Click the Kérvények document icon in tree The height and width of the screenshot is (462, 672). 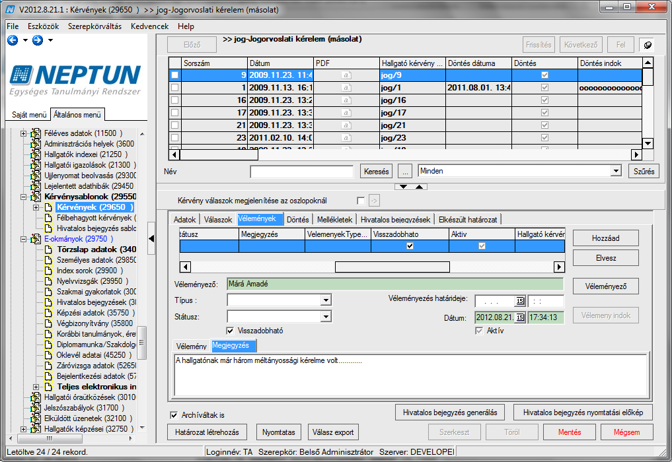click(49, 207)
